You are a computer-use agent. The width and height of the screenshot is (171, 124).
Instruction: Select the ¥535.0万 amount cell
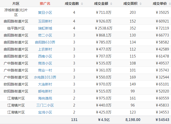[x=104, y=63]
